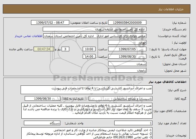196x139 pixels.
Task: Click the label استان محل تحویل
Action: (x=174, y=64)
